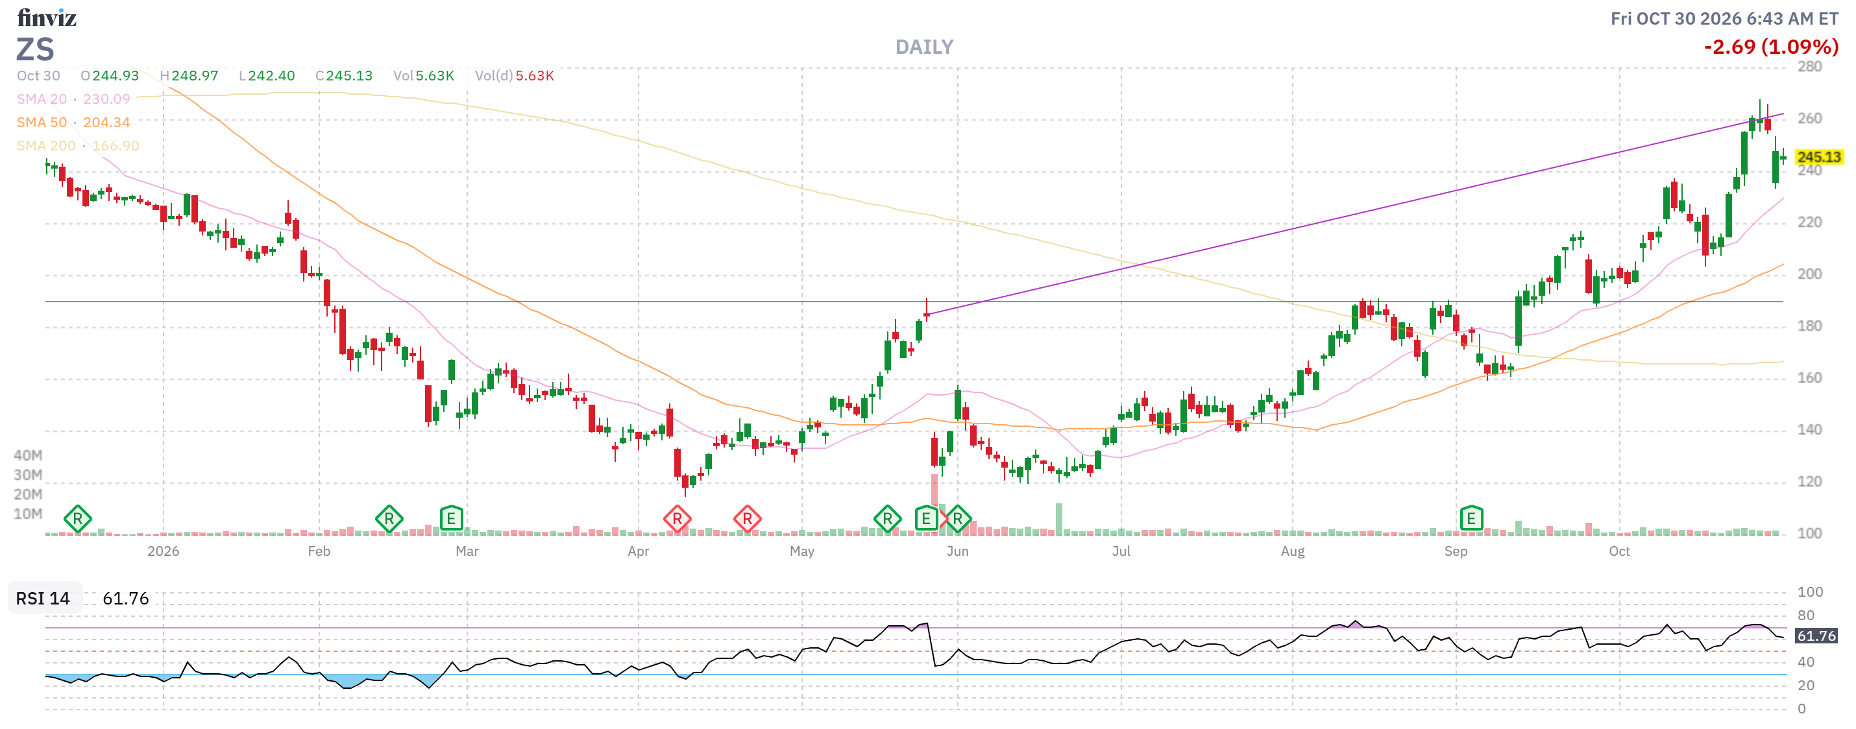Click the DAILY timeframe label
The image size is (1856, 729).
[x=924, y=47]
